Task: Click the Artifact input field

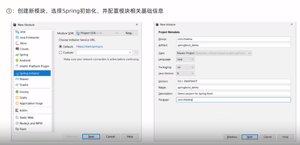Action: pos(233,45)
